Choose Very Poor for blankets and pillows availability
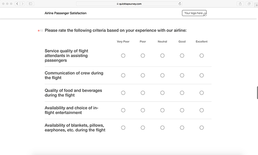258x155 pixels. coord(123,128)
